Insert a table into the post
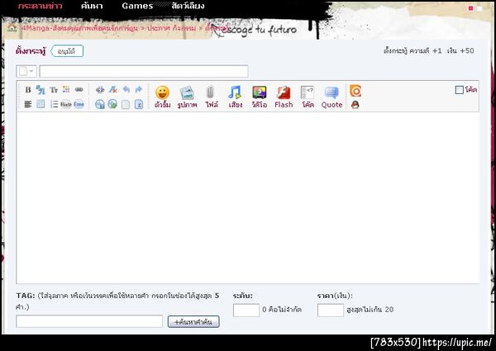Image resolution: width=496 pixels, height=351 pixels. (41, 104)
